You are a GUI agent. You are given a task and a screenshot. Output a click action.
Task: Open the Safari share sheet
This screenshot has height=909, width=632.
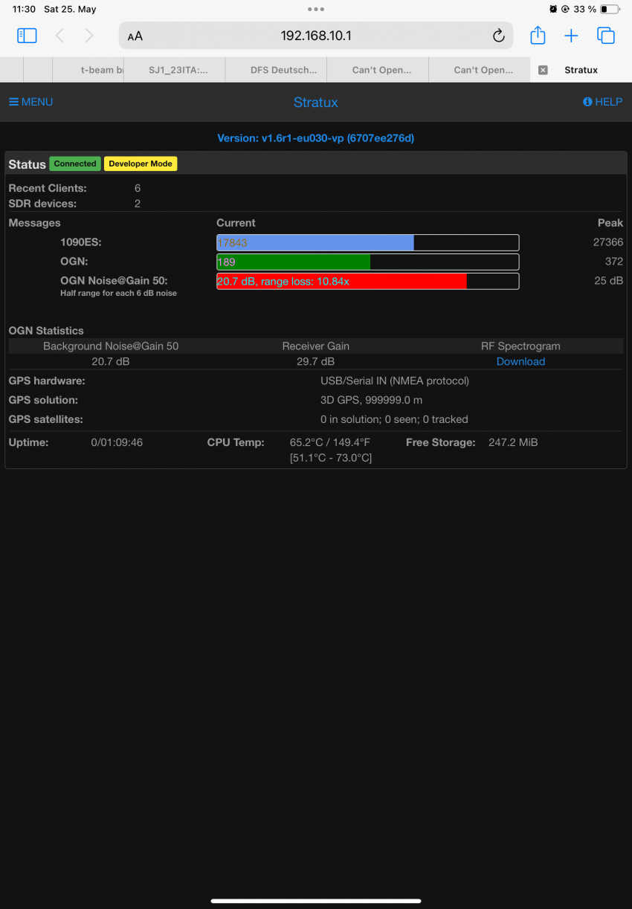[x=538, y=35]
